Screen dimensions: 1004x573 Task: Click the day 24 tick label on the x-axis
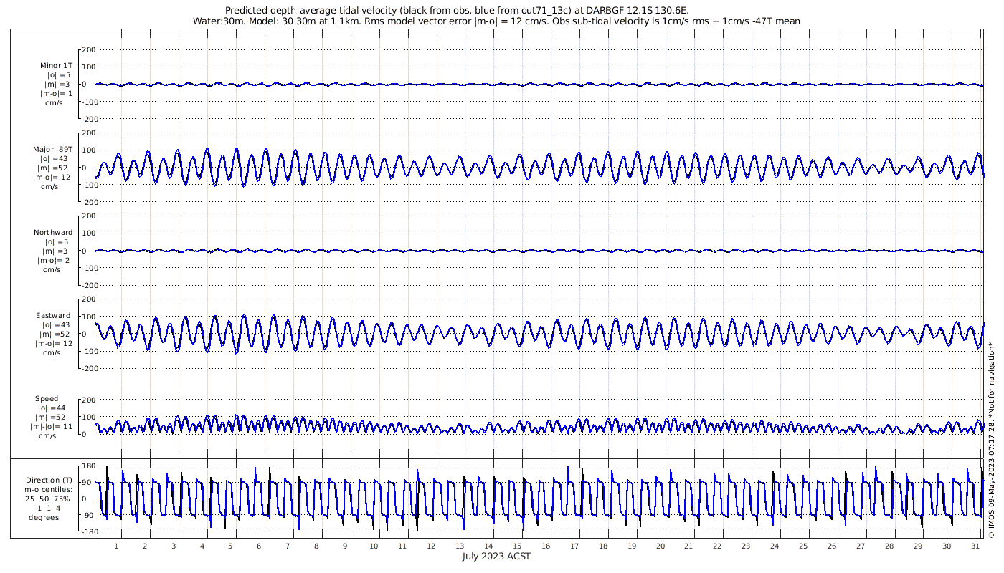tap(775, 546)
